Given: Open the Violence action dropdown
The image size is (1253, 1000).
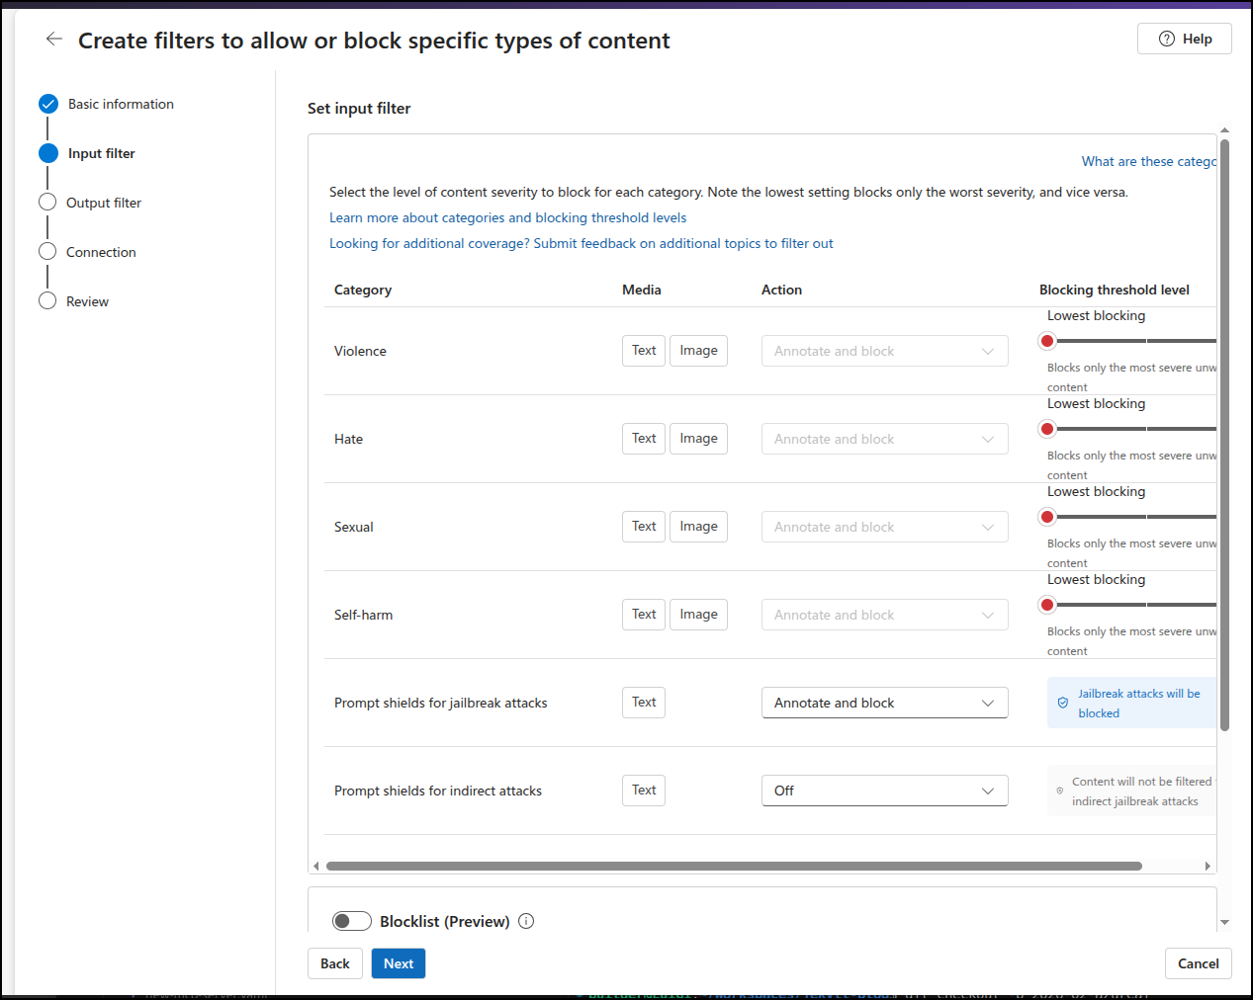Looking at the screenshot, I should pos(884,351).
